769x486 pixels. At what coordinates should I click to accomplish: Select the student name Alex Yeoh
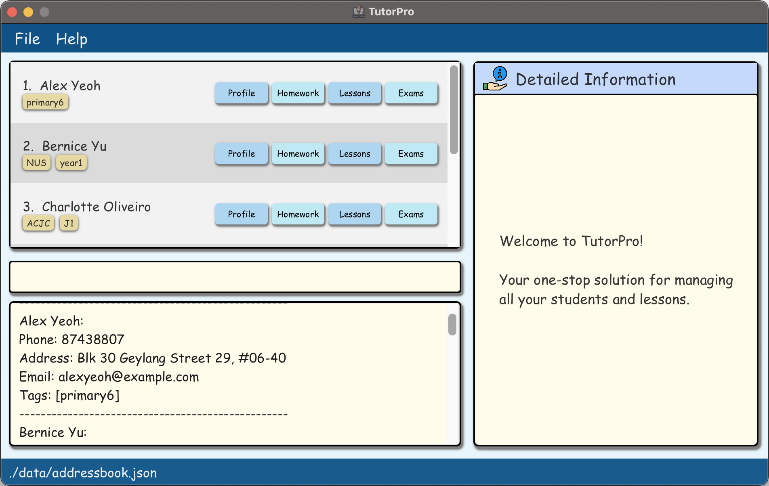(x=70, y=86)
